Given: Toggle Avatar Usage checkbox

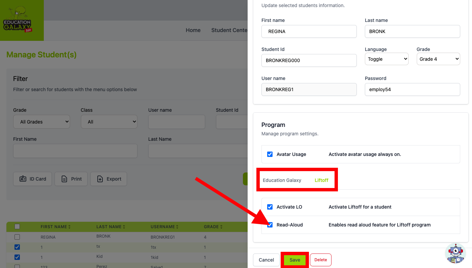Looking at the screenshot, I should (x=270, y=154).
